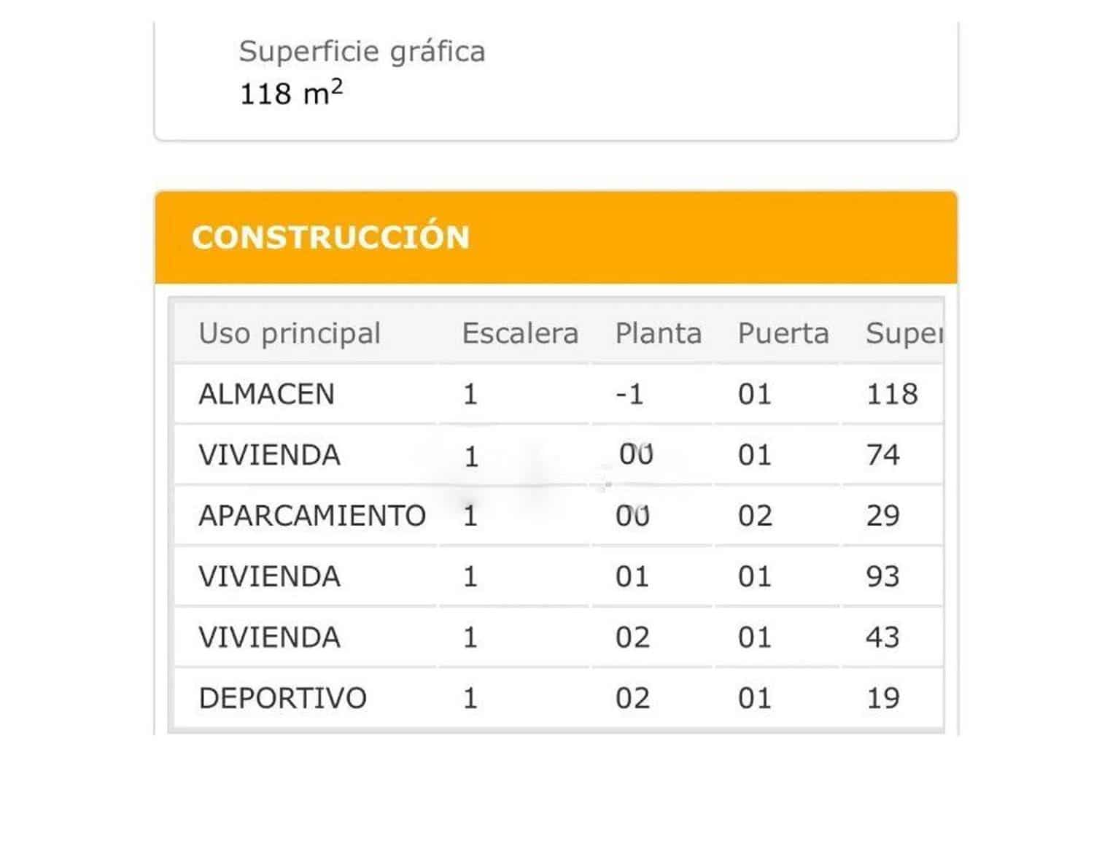The image size is (1094, 841).
Task: Select the Uso principal column header
Action: 290,333
